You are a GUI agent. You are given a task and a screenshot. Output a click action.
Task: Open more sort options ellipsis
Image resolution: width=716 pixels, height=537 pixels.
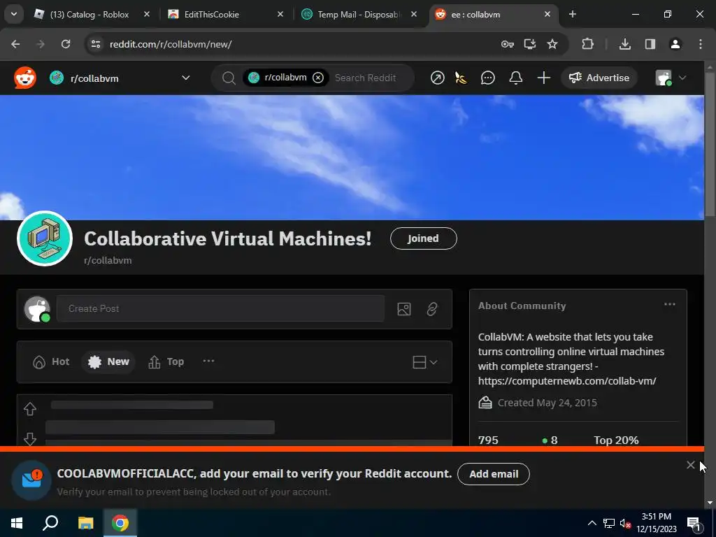[208, 361]
